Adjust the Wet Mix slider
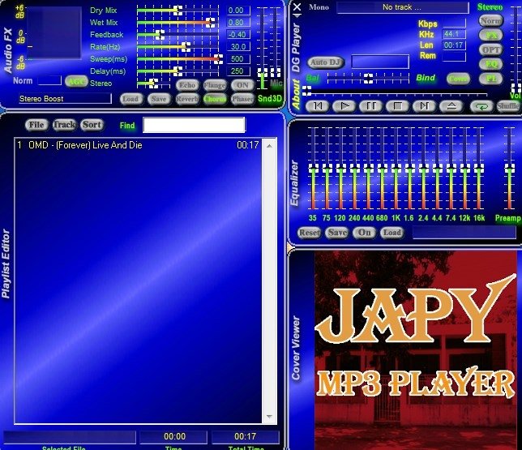522x450 pixels. click(x=211, y=23)
